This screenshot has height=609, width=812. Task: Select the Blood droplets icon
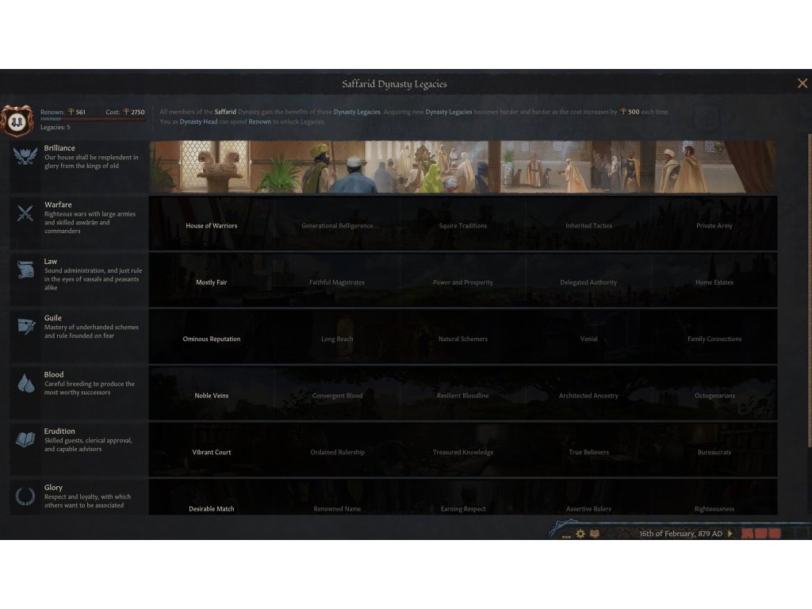25,383
